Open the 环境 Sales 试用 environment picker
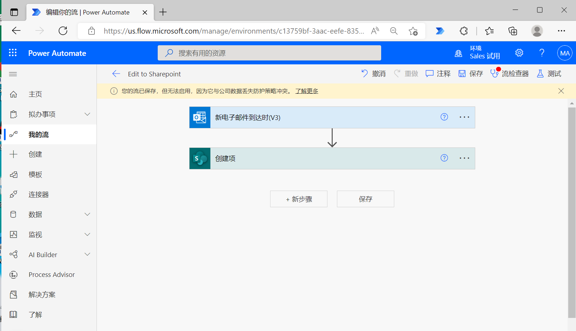 (x=477, y=53)
